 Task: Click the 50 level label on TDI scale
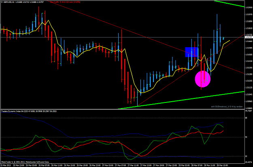[x=246, y=137]
